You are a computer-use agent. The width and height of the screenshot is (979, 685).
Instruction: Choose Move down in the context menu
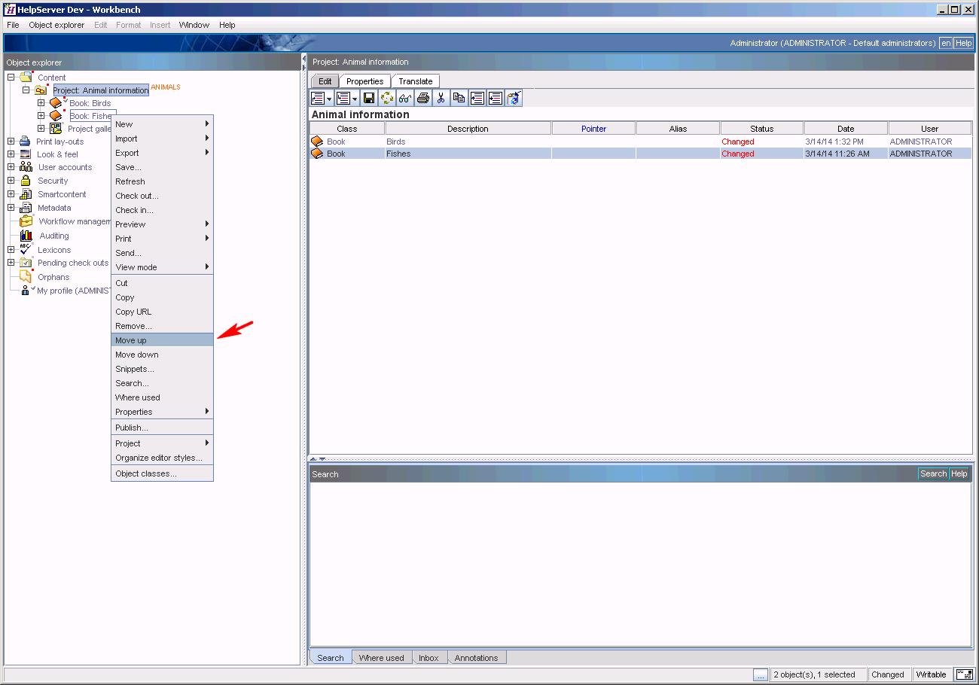click(x=162, y=355)
